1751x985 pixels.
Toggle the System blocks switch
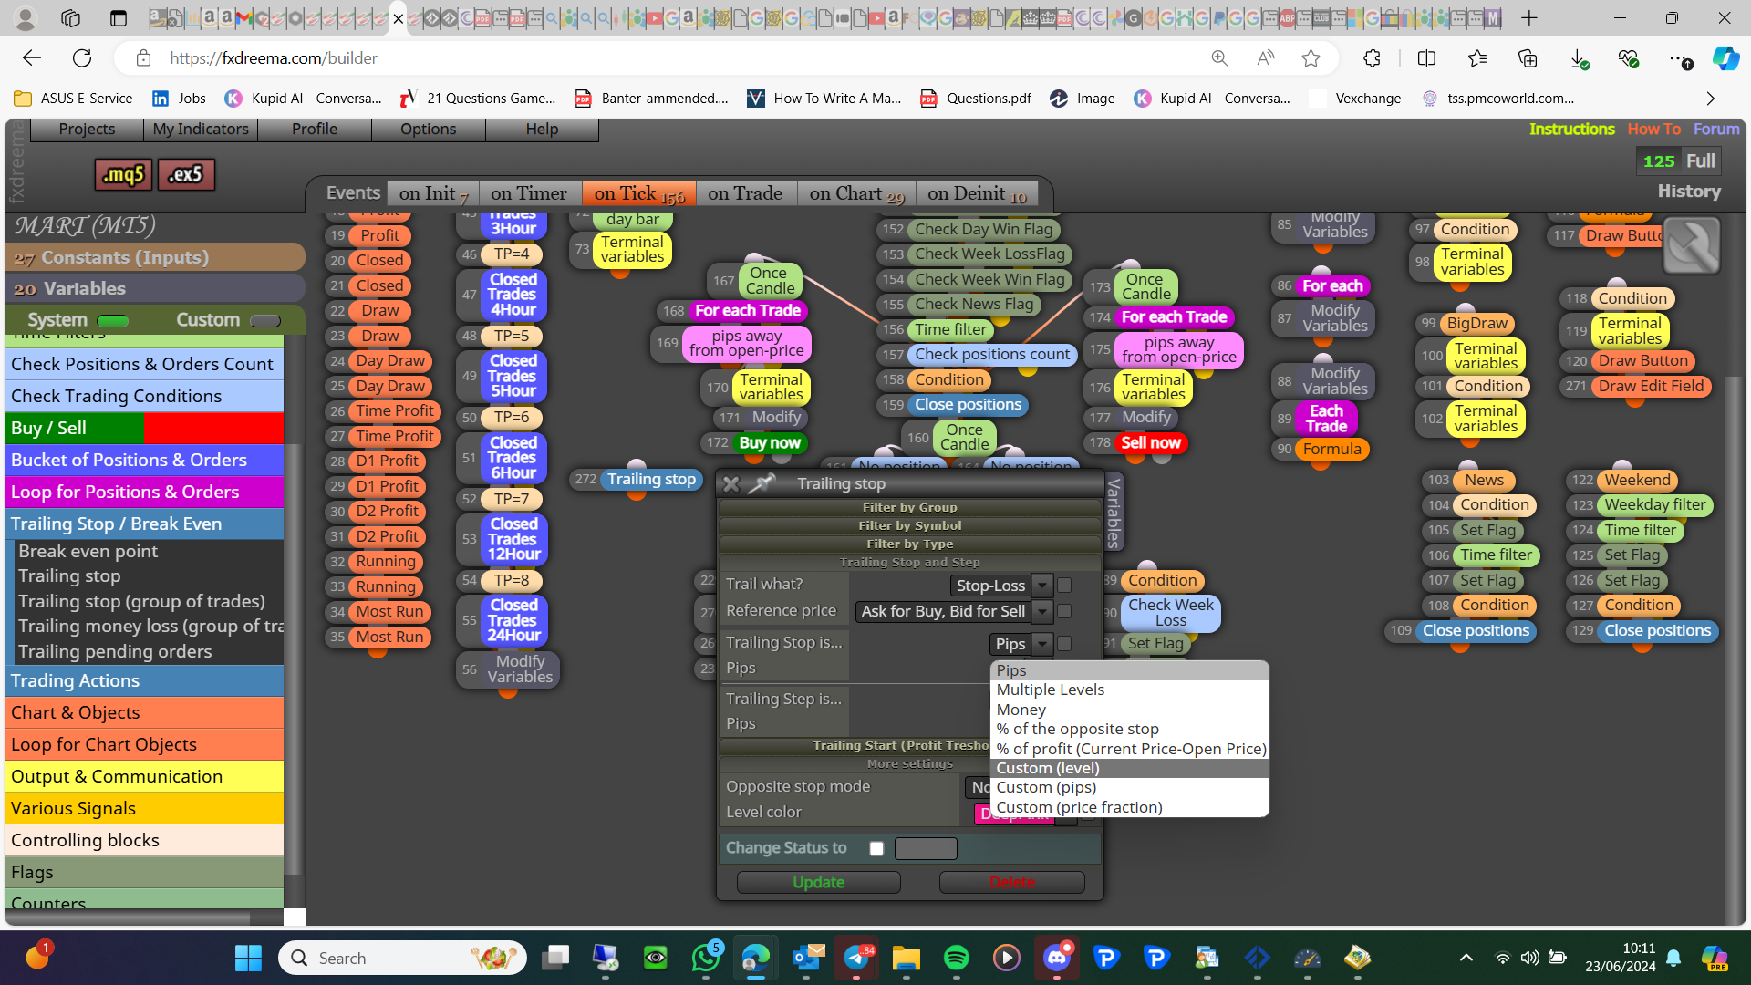tap(113, 320)
